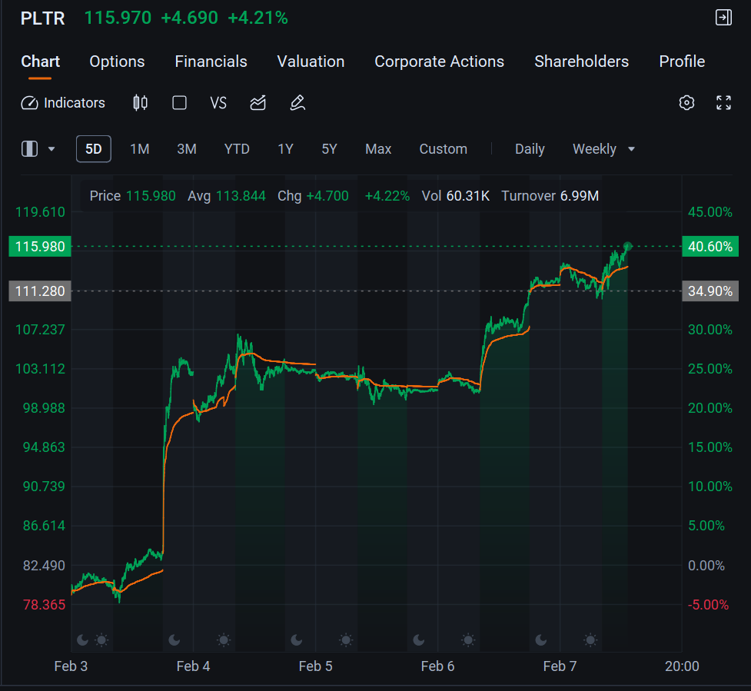Select the YTD time range

(237, 149)
